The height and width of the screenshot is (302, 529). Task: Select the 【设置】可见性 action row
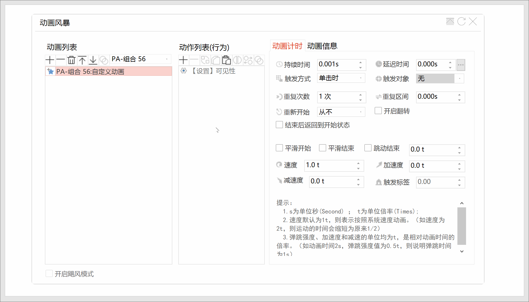click(222, 71)
